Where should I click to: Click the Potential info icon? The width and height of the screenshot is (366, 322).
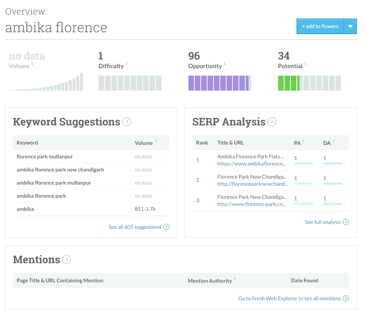[x=305, y=64]
